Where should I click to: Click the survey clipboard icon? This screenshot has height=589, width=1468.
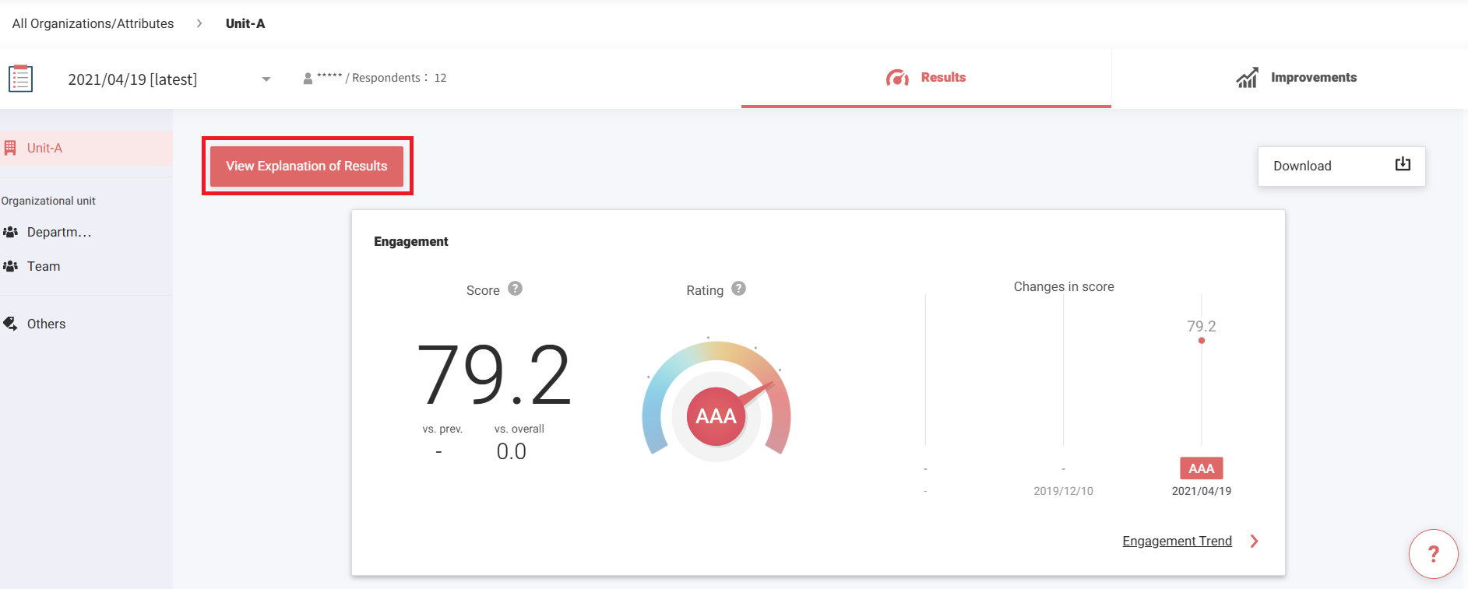(x=20, y=79)
